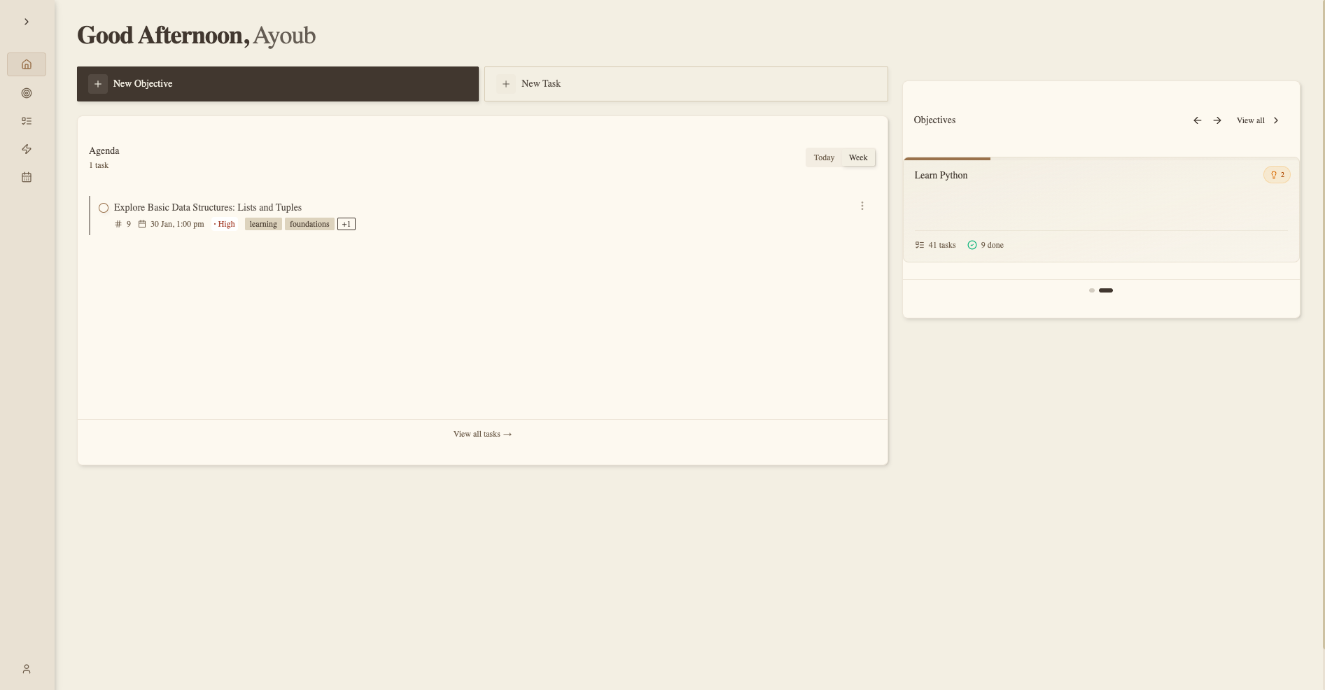1325x690 pixels.
Task: Open the calendar icon in sidebar
Action: 27,177
